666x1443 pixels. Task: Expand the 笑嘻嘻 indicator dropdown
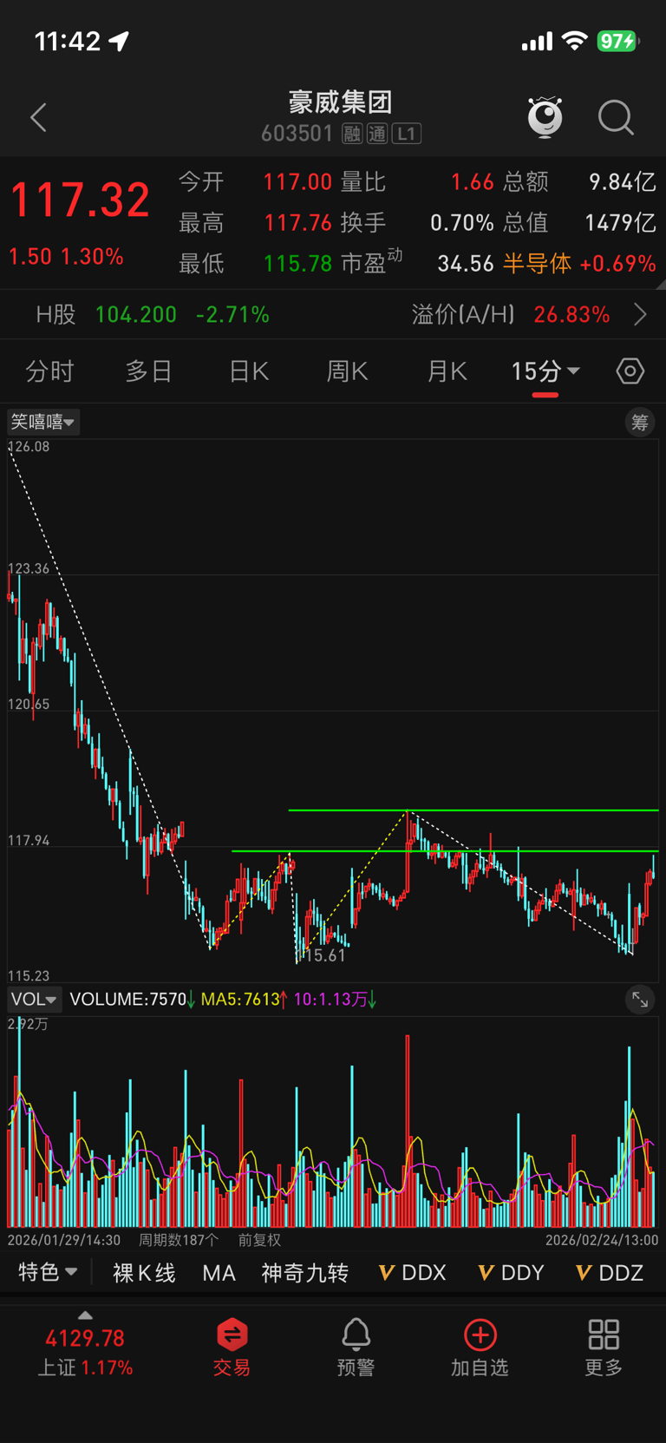[x=43, y=423]
